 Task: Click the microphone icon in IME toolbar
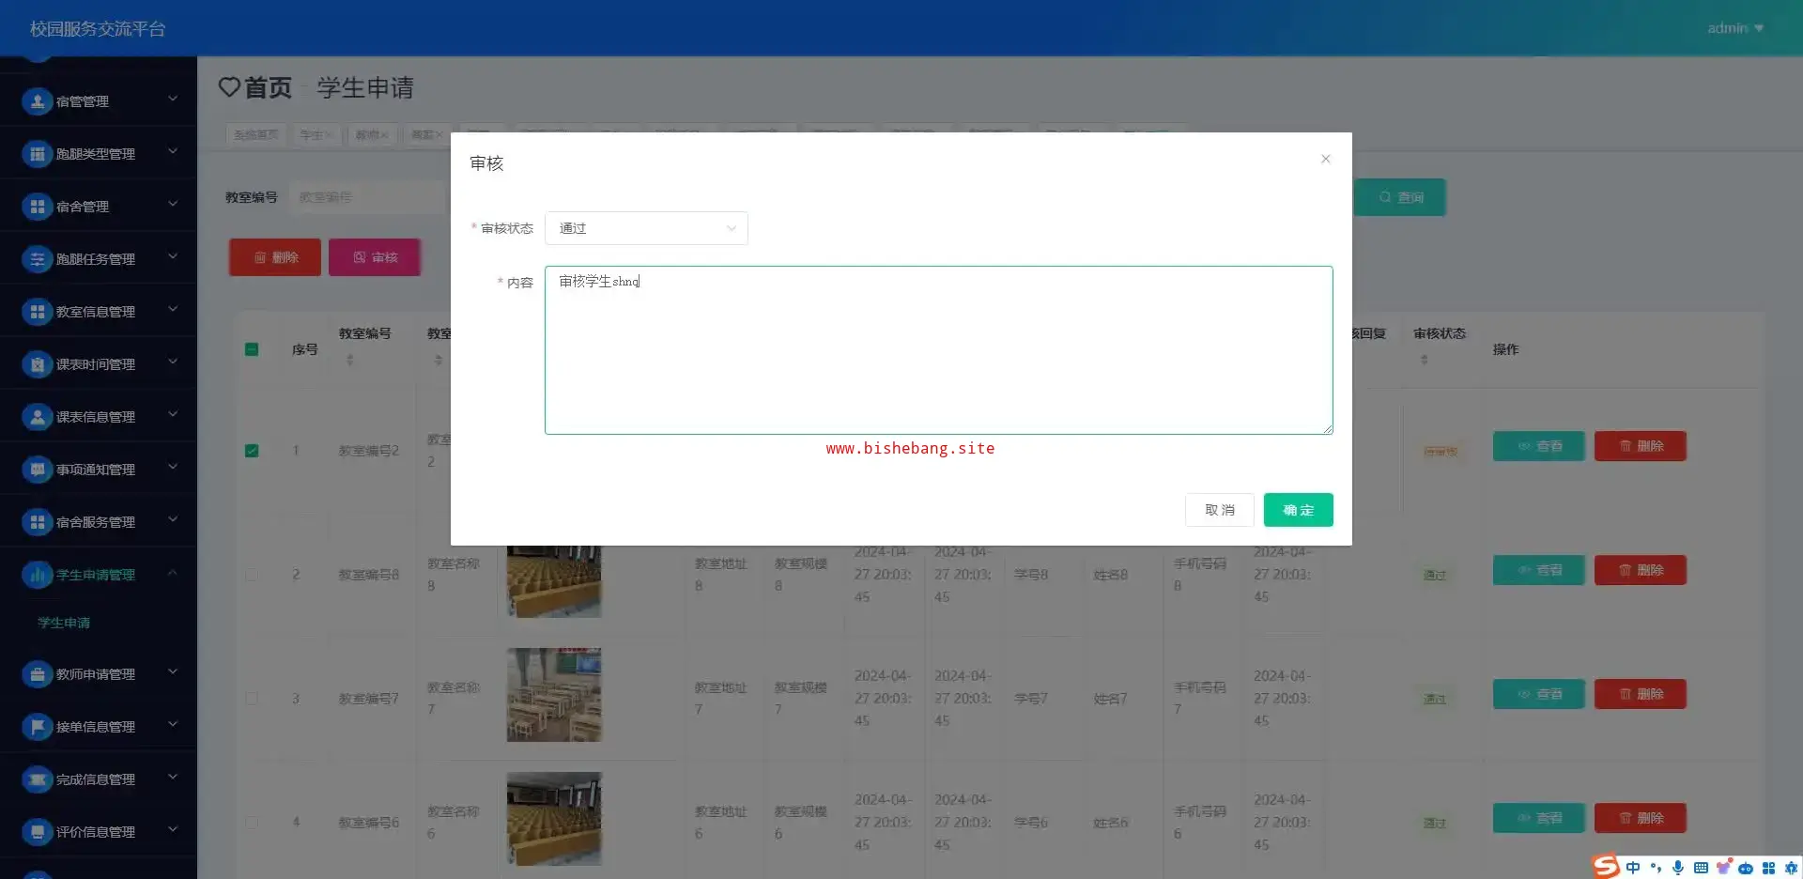point(1677,868)
